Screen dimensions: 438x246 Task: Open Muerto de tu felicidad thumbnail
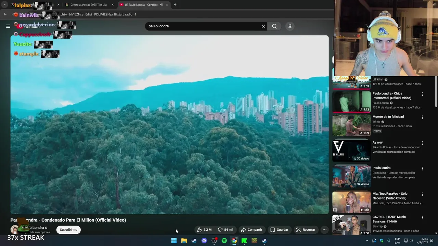point(351,125)
